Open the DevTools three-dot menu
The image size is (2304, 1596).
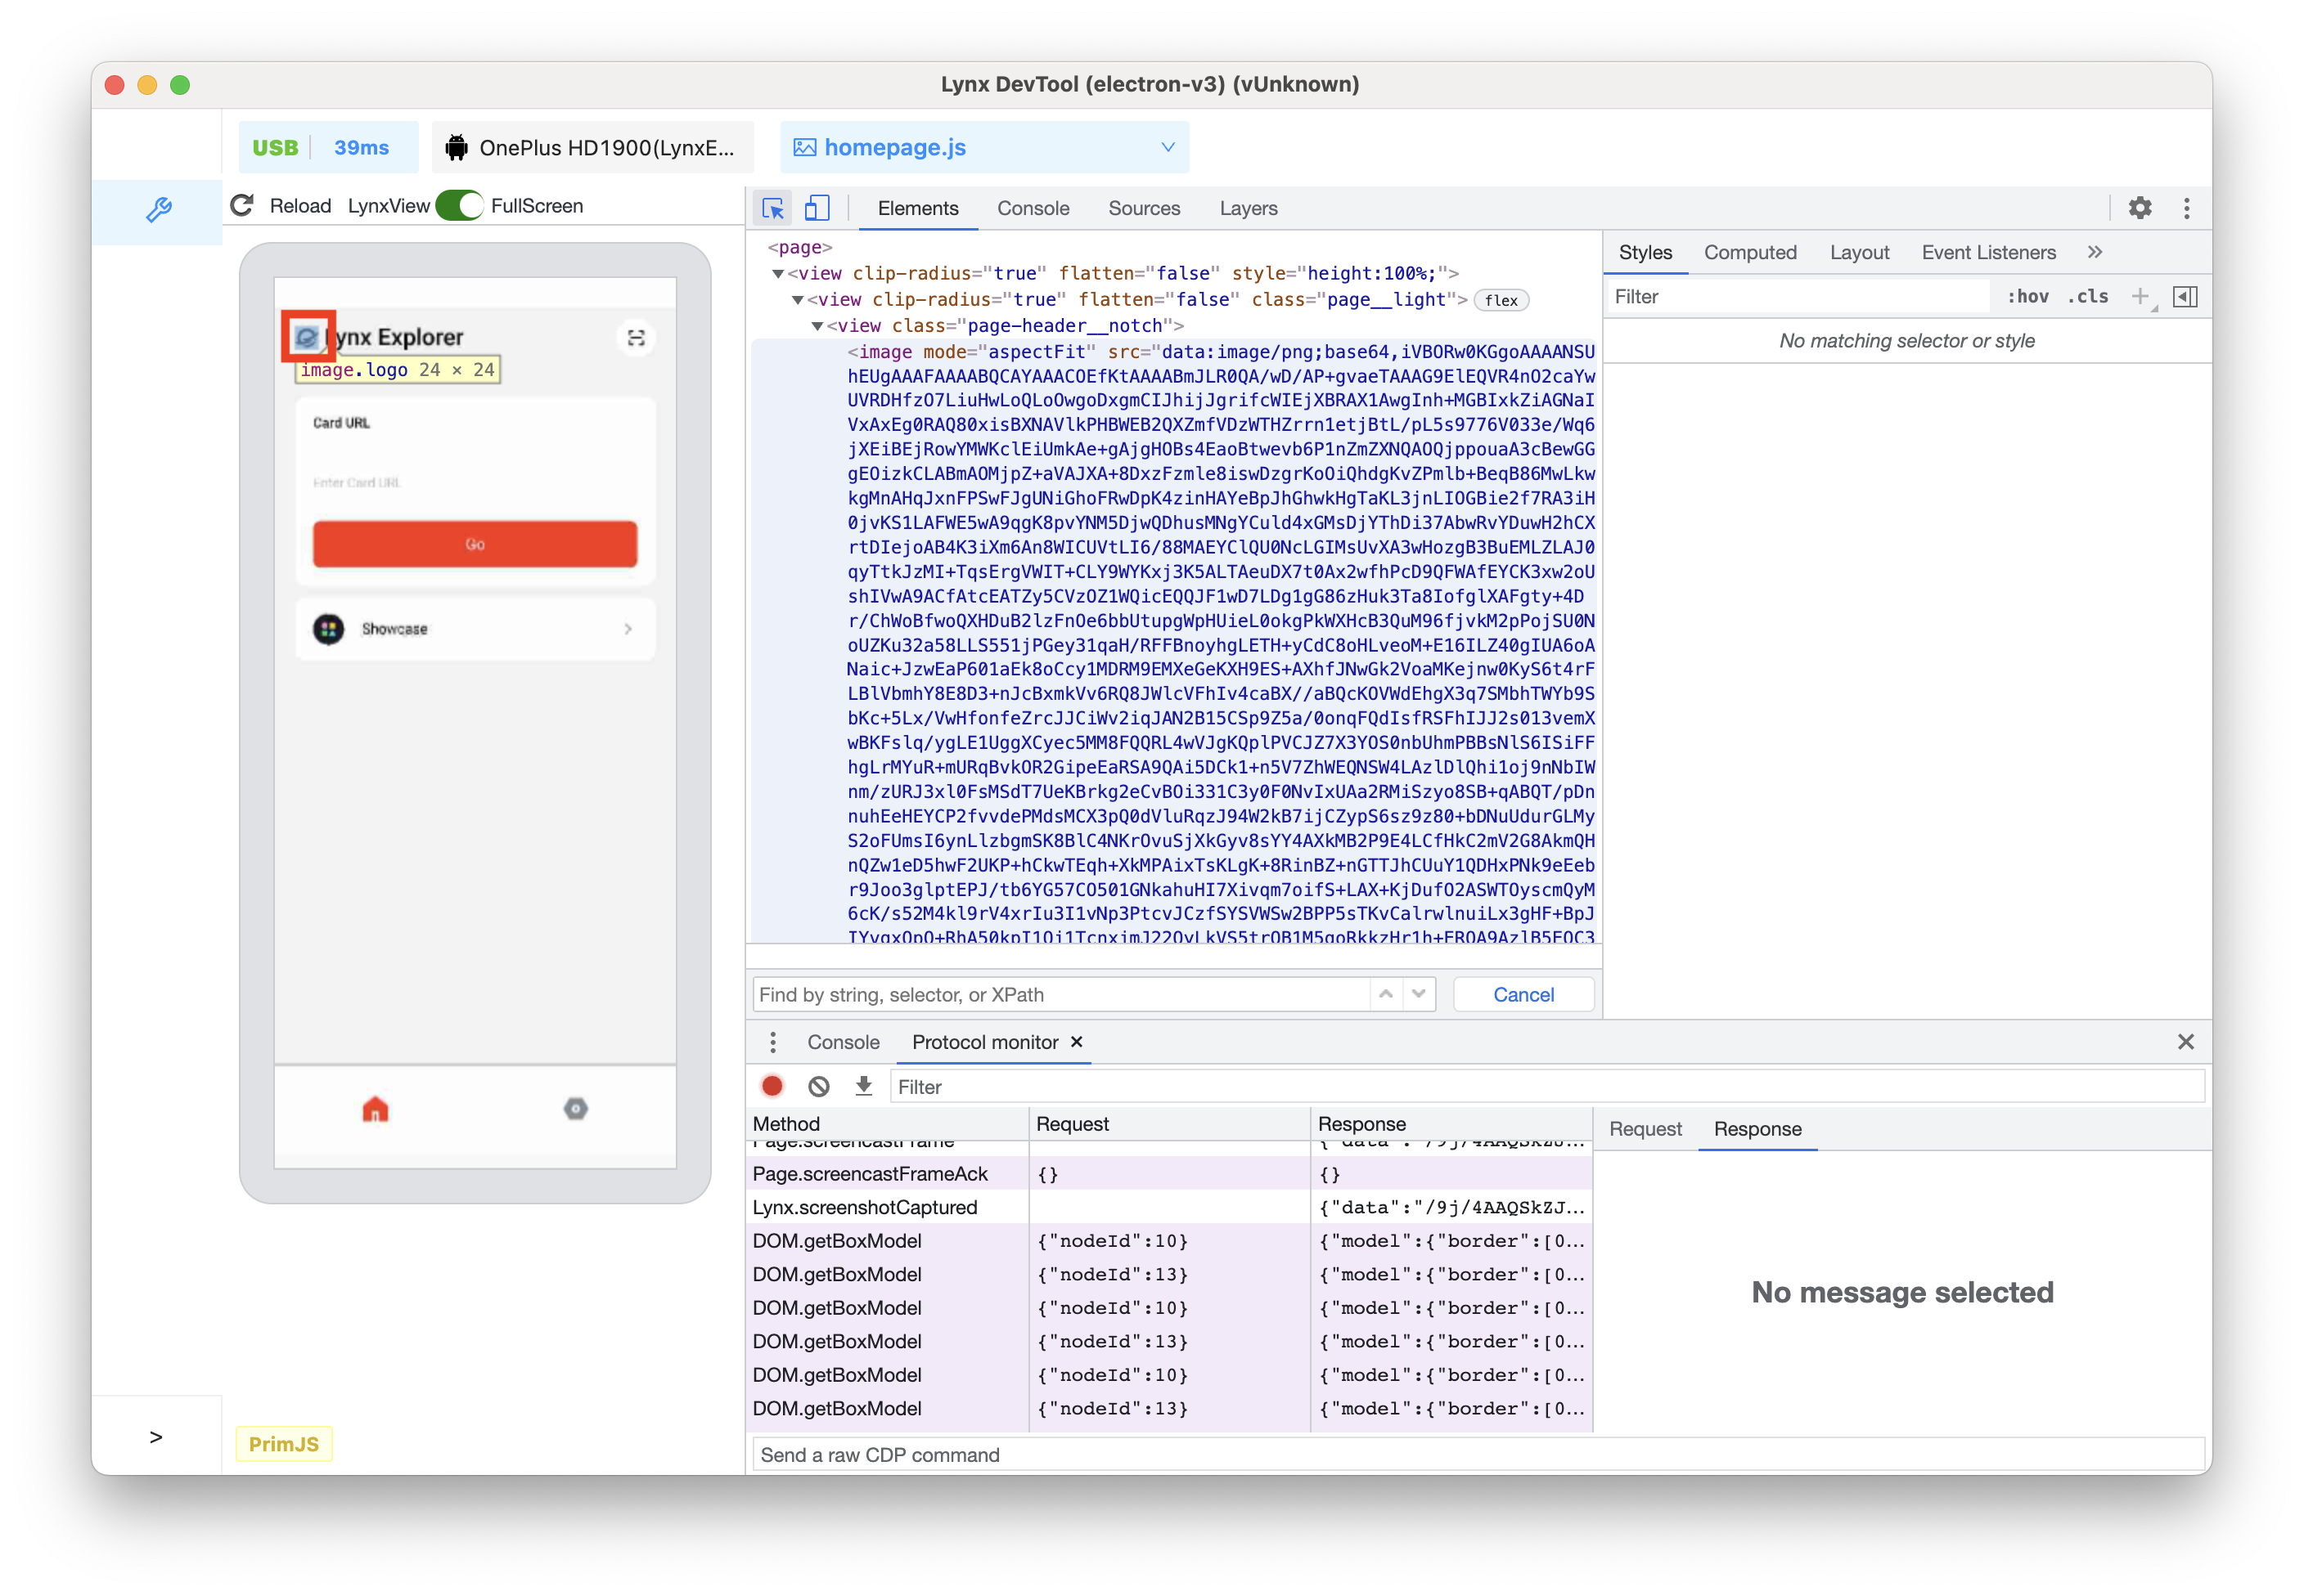pyautogui.click(x=2186, y=208)
